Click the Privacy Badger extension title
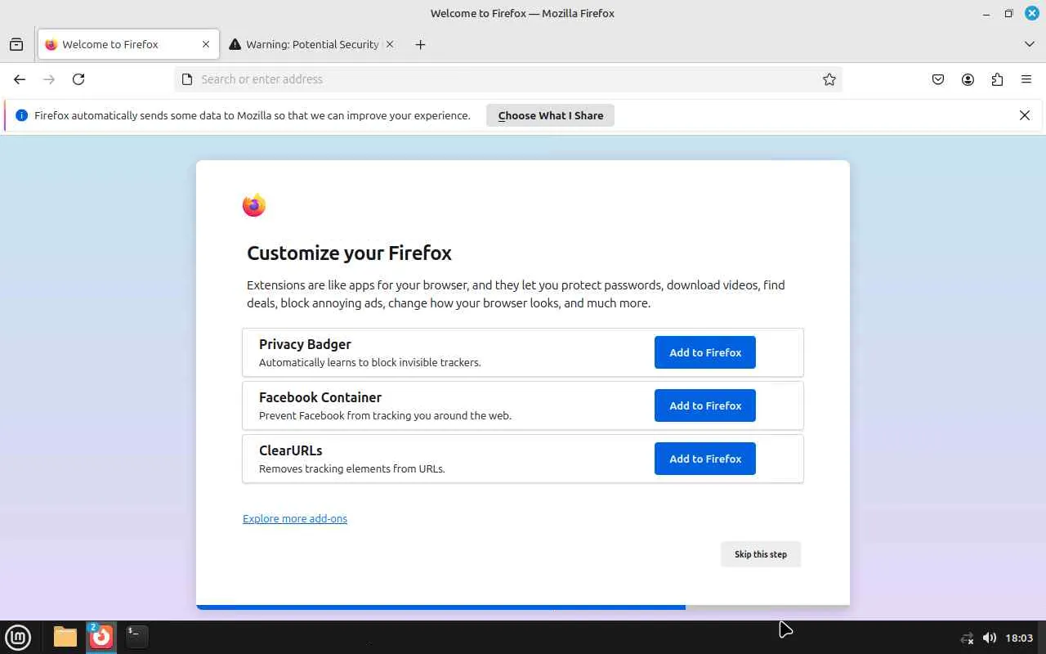The image size is (1046, 654). pos(305,344)
